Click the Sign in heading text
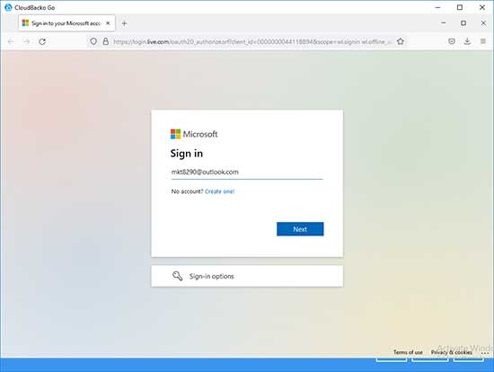494x372 pixels. 187,154
